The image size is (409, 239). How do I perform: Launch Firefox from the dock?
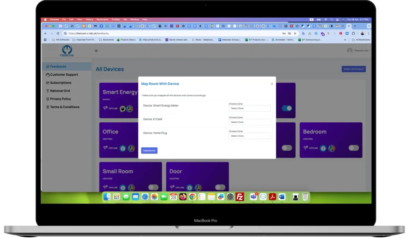coord(183,197)
